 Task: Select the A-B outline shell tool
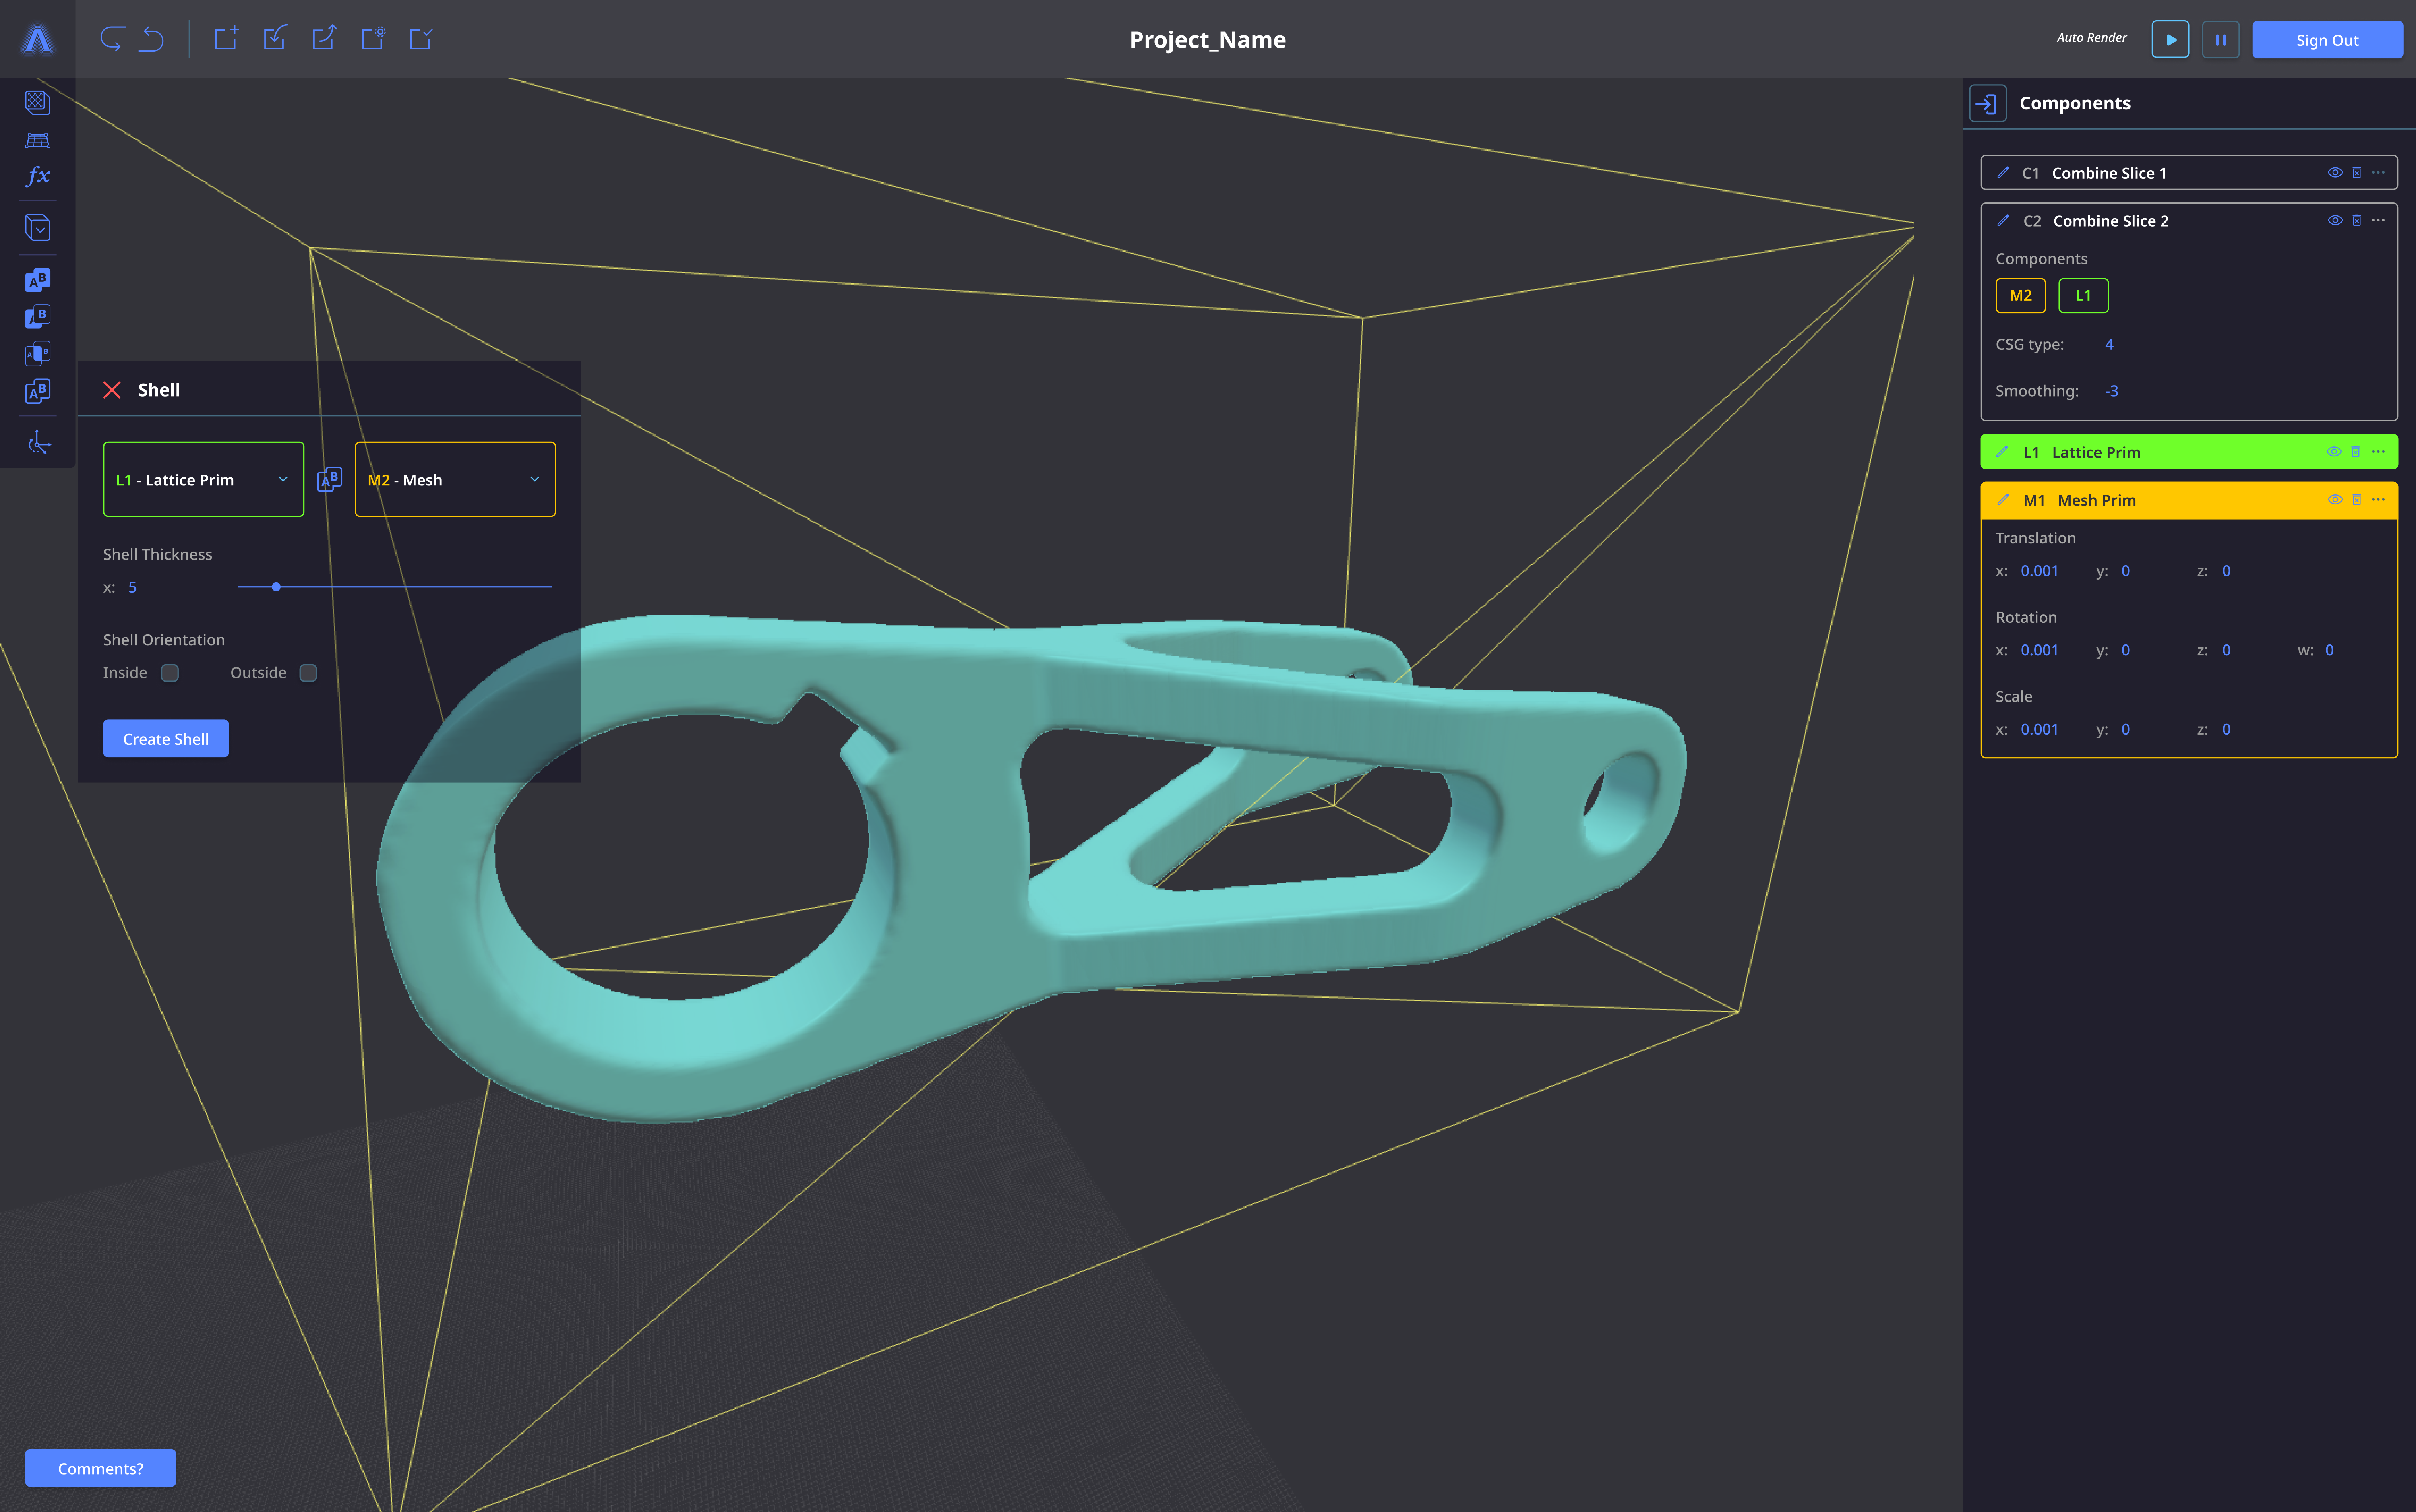(x=38, y=391)
